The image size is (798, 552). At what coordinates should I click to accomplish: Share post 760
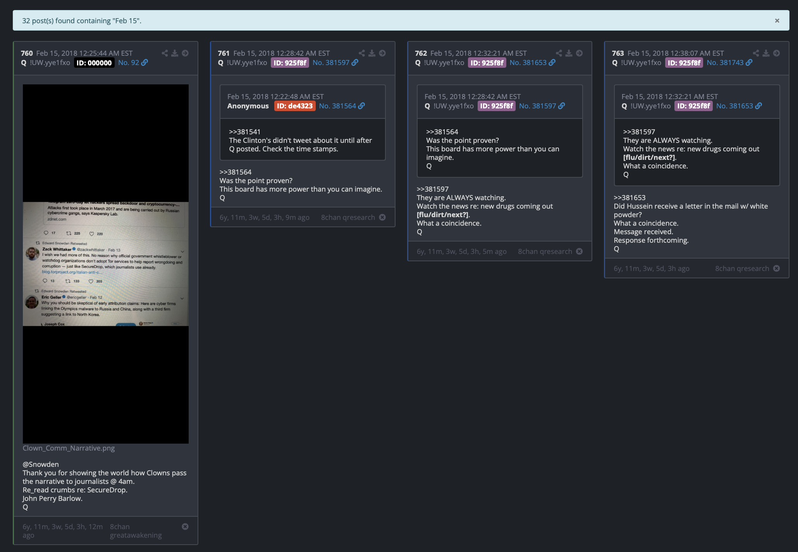(165, 53)
